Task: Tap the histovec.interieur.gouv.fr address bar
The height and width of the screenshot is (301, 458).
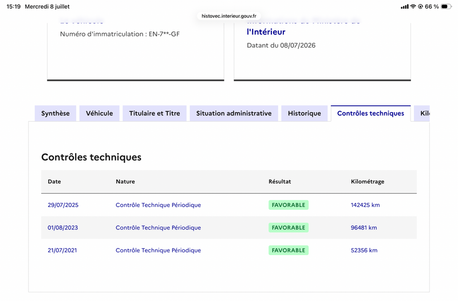Action: [x=228, y=16]
